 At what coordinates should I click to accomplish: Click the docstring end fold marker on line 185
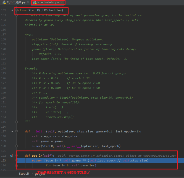coord(17,122)
